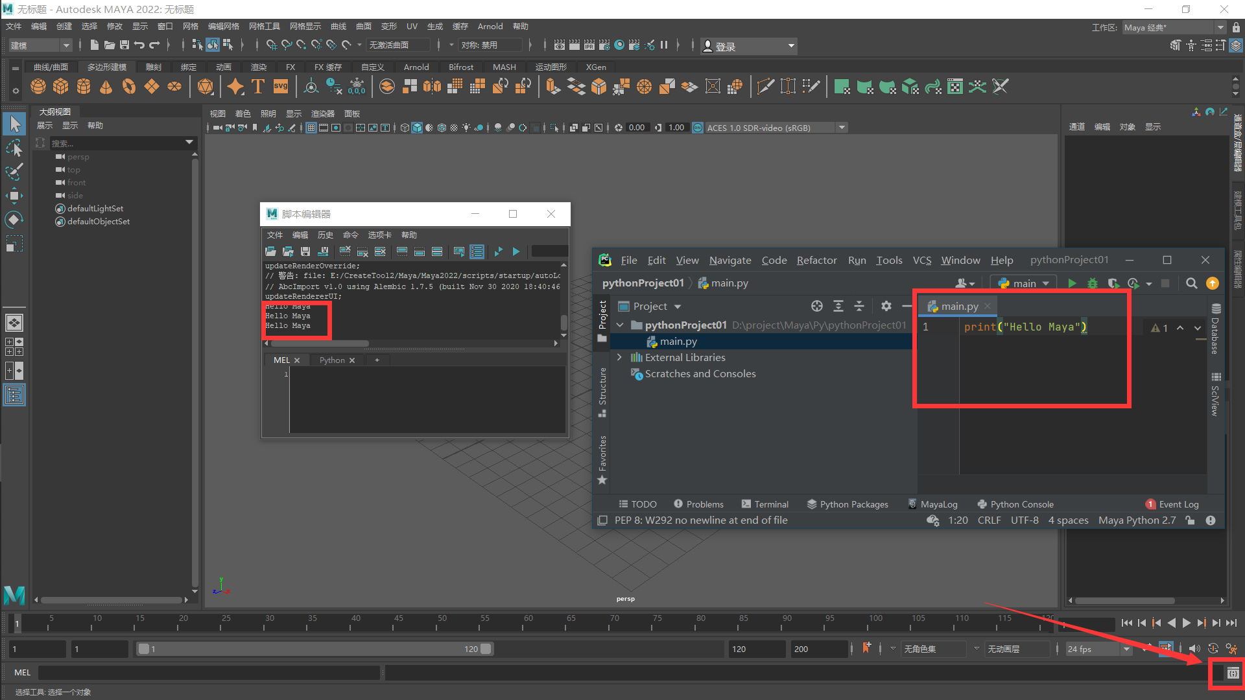Open PyCharm project settings gear icon
The width and height of the screenshot is (1245, 700).
[x=886, y=306]
